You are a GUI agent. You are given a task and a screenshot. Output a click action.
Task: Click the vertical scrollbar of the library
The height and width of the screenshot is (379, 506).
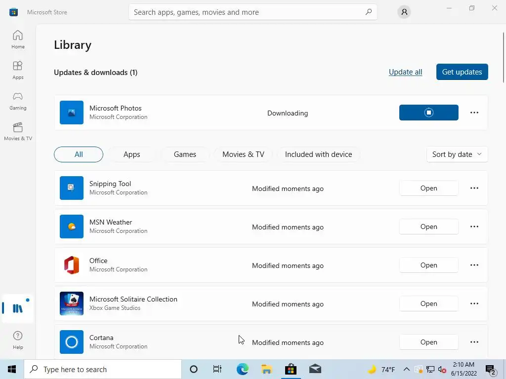click(504, 57)
